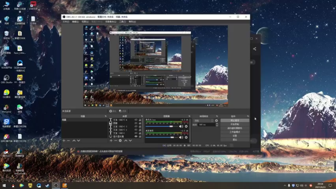Viewport: 336px width, 189px height.
Task: Add a new source with the plus icon
Action: pos(111,141)
